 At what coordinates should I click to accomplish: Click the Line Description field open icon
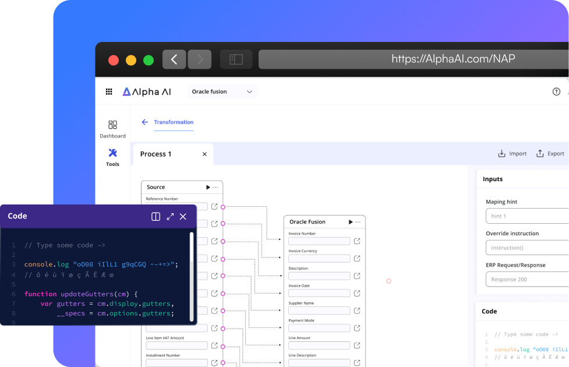pyautogui.click(x=357, y=363)
